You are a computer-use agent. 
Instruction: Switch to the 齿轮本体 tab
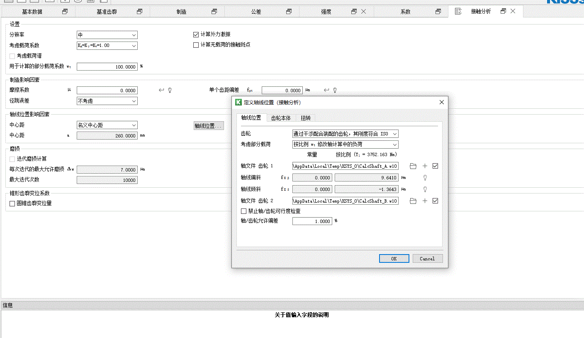[281, 118]
